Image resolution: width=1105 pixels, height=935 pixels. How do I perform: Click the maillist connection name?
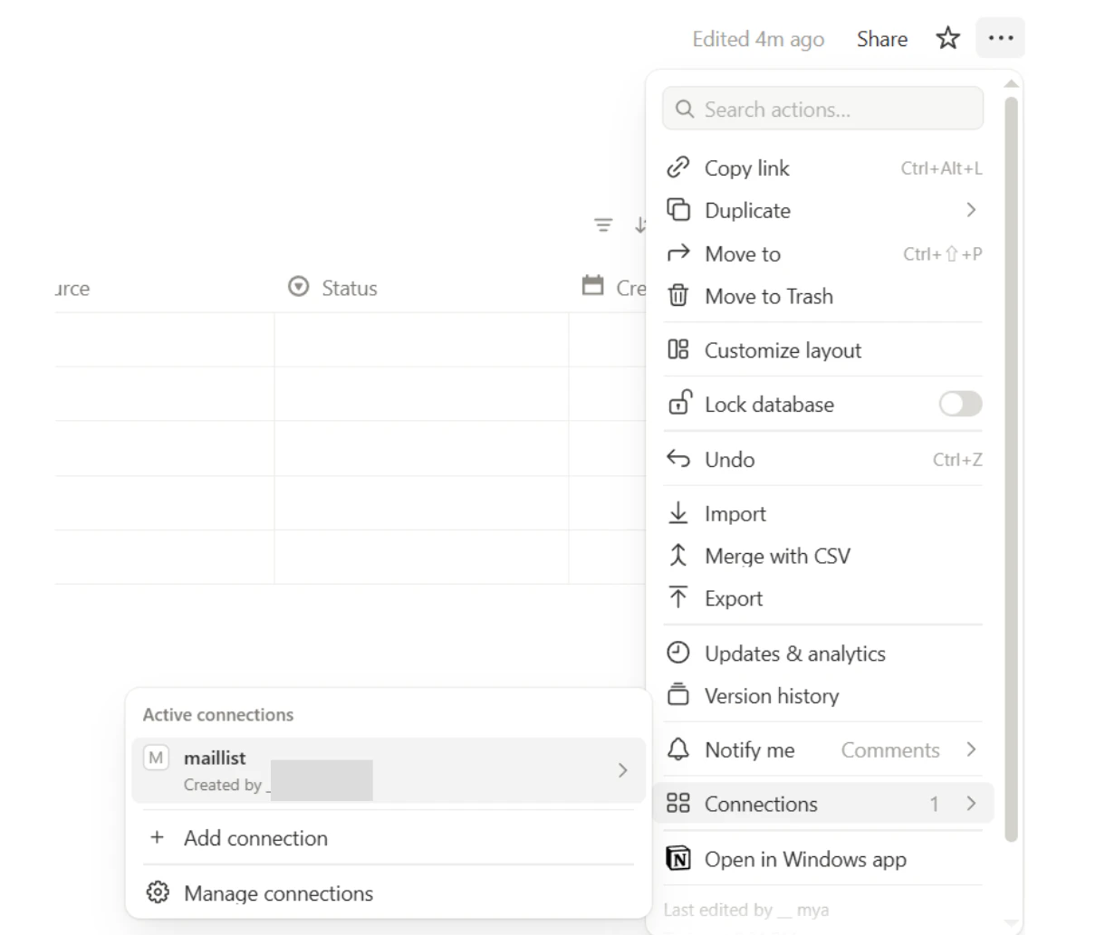215,758
